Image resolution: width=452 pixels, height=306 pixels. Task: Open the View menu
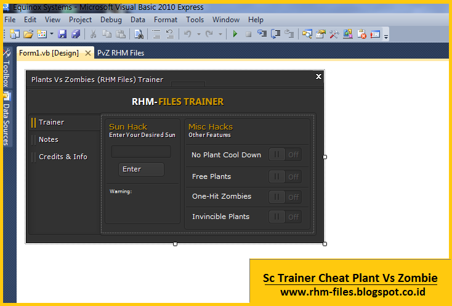52,20
